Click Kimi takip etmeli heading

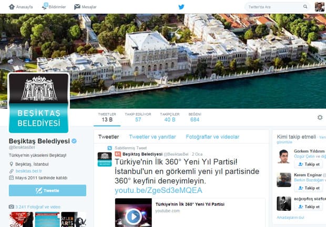[296, 137]
